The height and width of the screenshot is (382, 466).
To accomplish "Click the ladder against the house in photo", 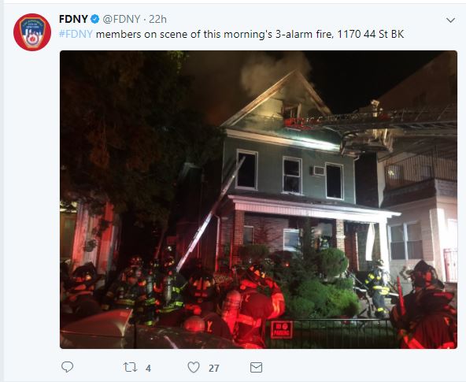I will coord(210,215).
